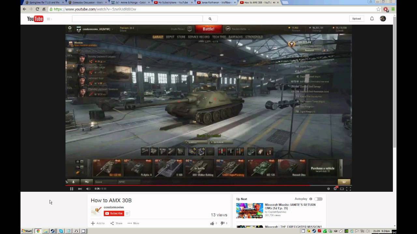The width and height of the screenshot is (417, 234).
Task: Click the game settings gear in the video
Action: tap(70, 28)
